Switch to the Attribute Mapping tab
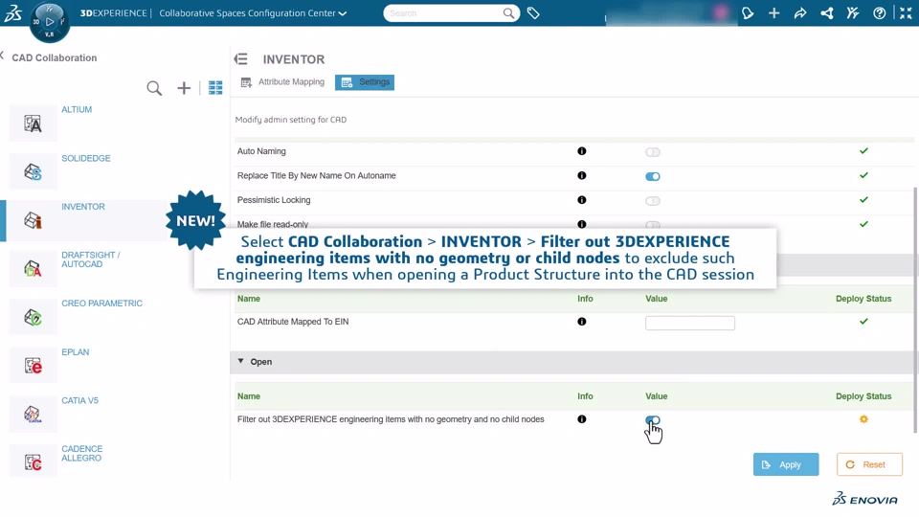This screenshot has height=517, width=919. pos(282,82)
